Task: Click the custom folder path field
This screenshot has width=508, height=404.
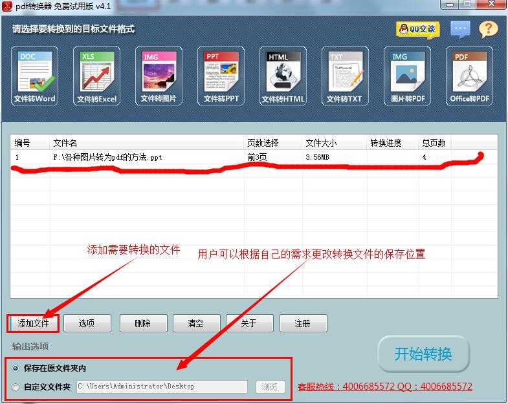Action: 161,387
